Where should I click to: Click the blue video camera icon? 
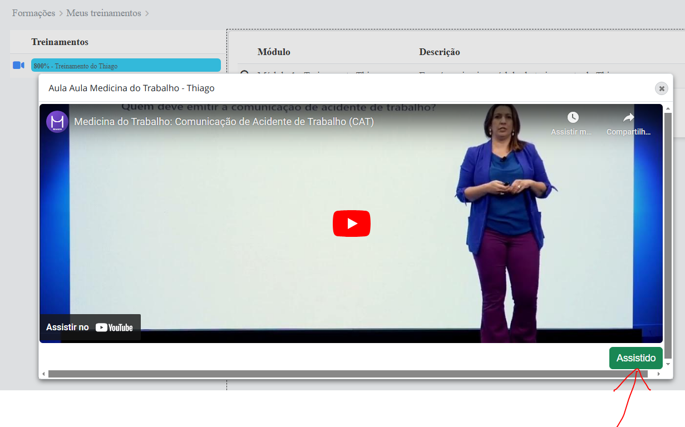click(x=18, y=66)
